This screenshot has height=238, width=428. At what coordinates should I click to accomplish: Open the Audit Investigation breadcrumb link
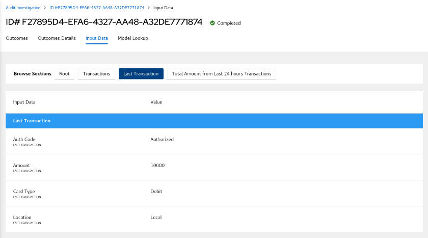(23, 8)
